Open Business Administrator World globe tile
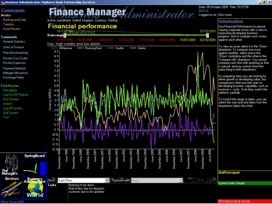 (35, 188)
